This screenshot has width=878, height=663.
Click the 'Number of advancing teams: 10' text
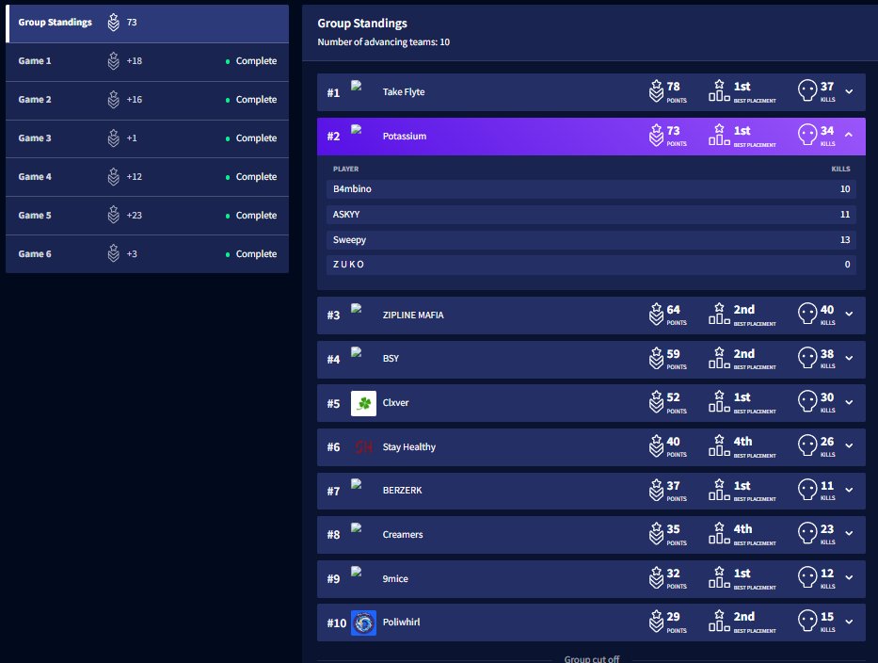pyautogui.click(x=384, y=42)
